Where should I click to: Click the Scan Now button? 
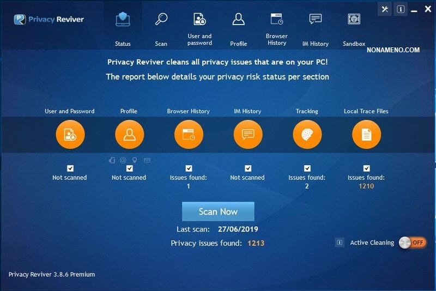pyautogui.click(x=218, y=211)
